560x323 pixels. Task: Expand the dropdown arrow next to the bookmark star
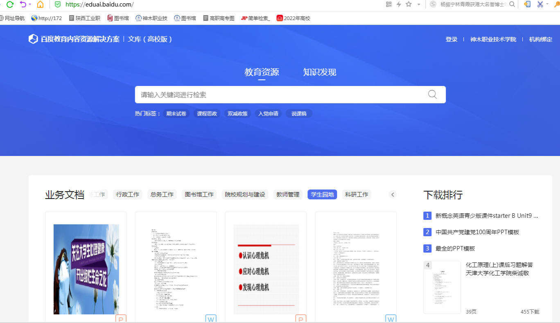coord(418,5)
